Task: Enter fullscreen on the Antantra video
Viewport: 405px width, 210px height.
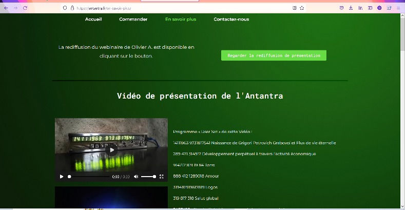Action: coord(161,177)
